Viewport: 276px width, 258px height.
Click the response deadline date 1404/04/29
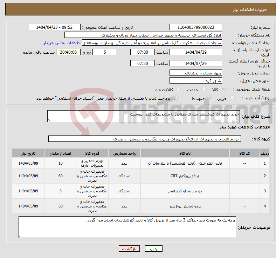coord(195,52)
